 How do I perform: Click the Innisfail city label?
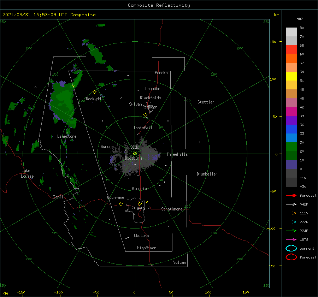click(x=143, y=128)
